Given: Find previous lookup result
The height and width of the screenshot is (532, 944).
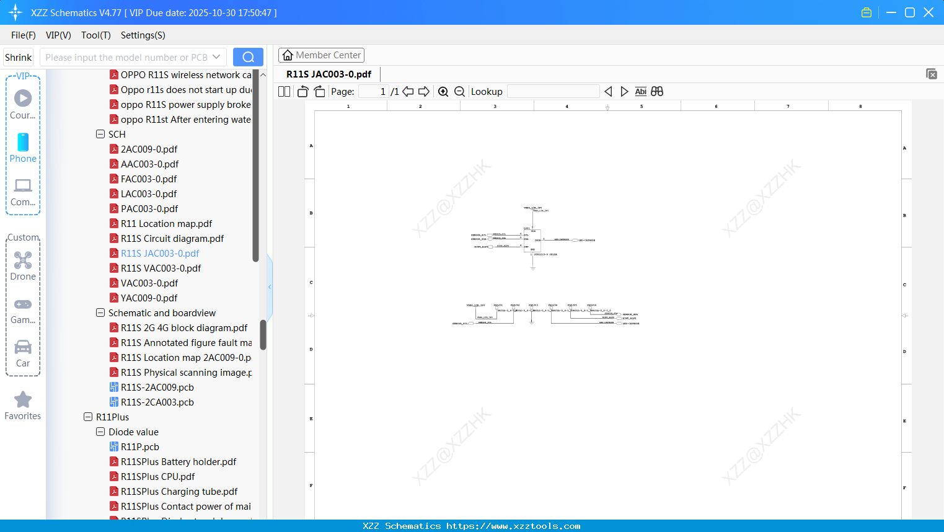Looking at the screenshot, I should point(608,92).
